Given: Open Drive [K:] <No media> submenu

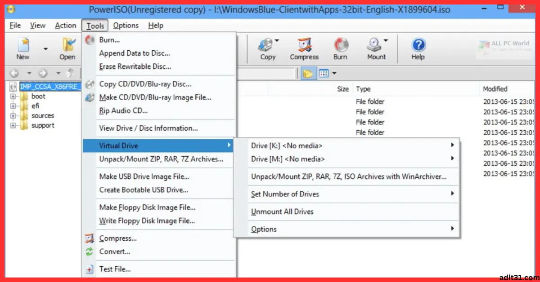Looking at the screenshot, I should (346, 145).
